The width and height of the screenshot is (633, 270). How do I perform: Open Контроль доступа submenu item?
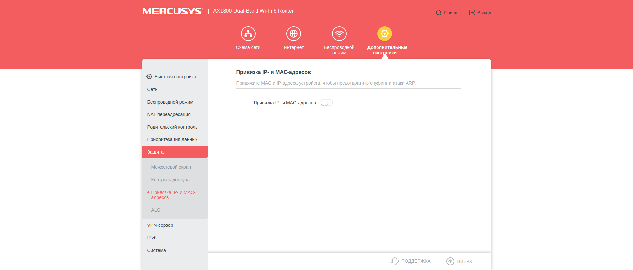(170, 180)
